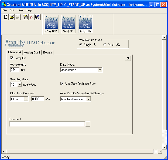Minimize the Instrument Method window
This screenshot has height=160, width=168.
152,5
